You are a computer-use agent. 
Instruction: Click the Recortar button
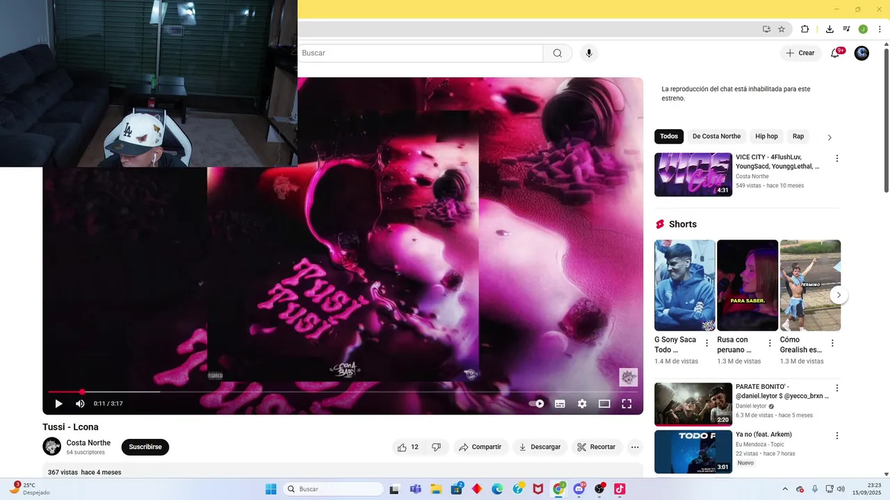(597, 447)
